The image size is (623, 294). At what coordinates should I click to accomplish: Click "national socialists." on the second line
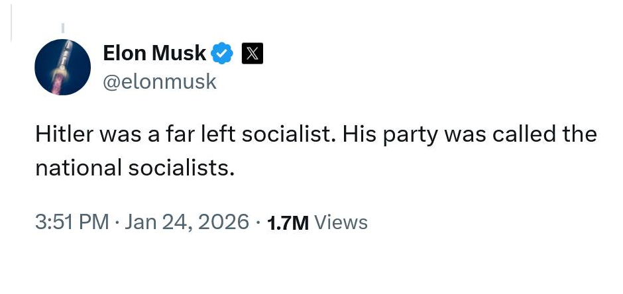pyautogui.click(x=135, y=168)
